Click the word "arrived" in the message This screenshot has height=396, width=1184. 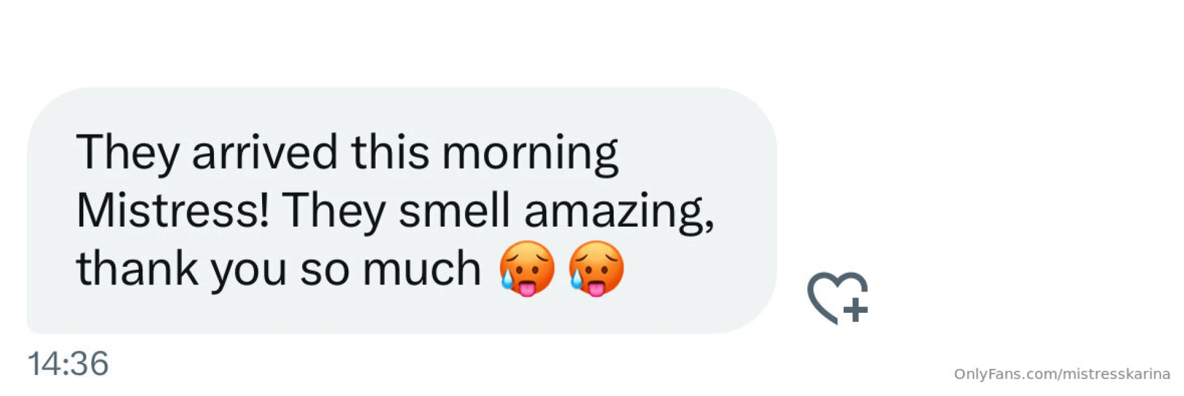point(265,152)
